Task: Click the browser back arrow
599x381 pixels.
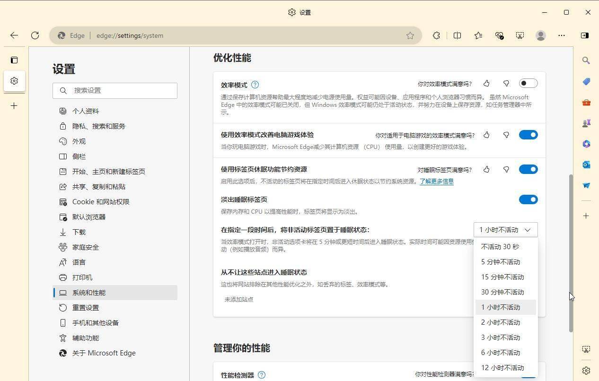Action: click(14, 35)
